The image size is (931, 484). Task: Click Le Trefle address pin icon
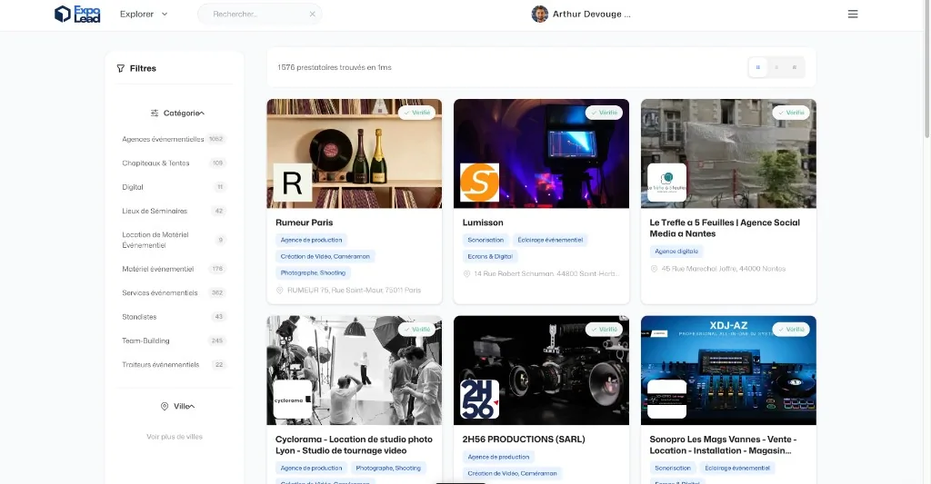(x=654, y=269)
